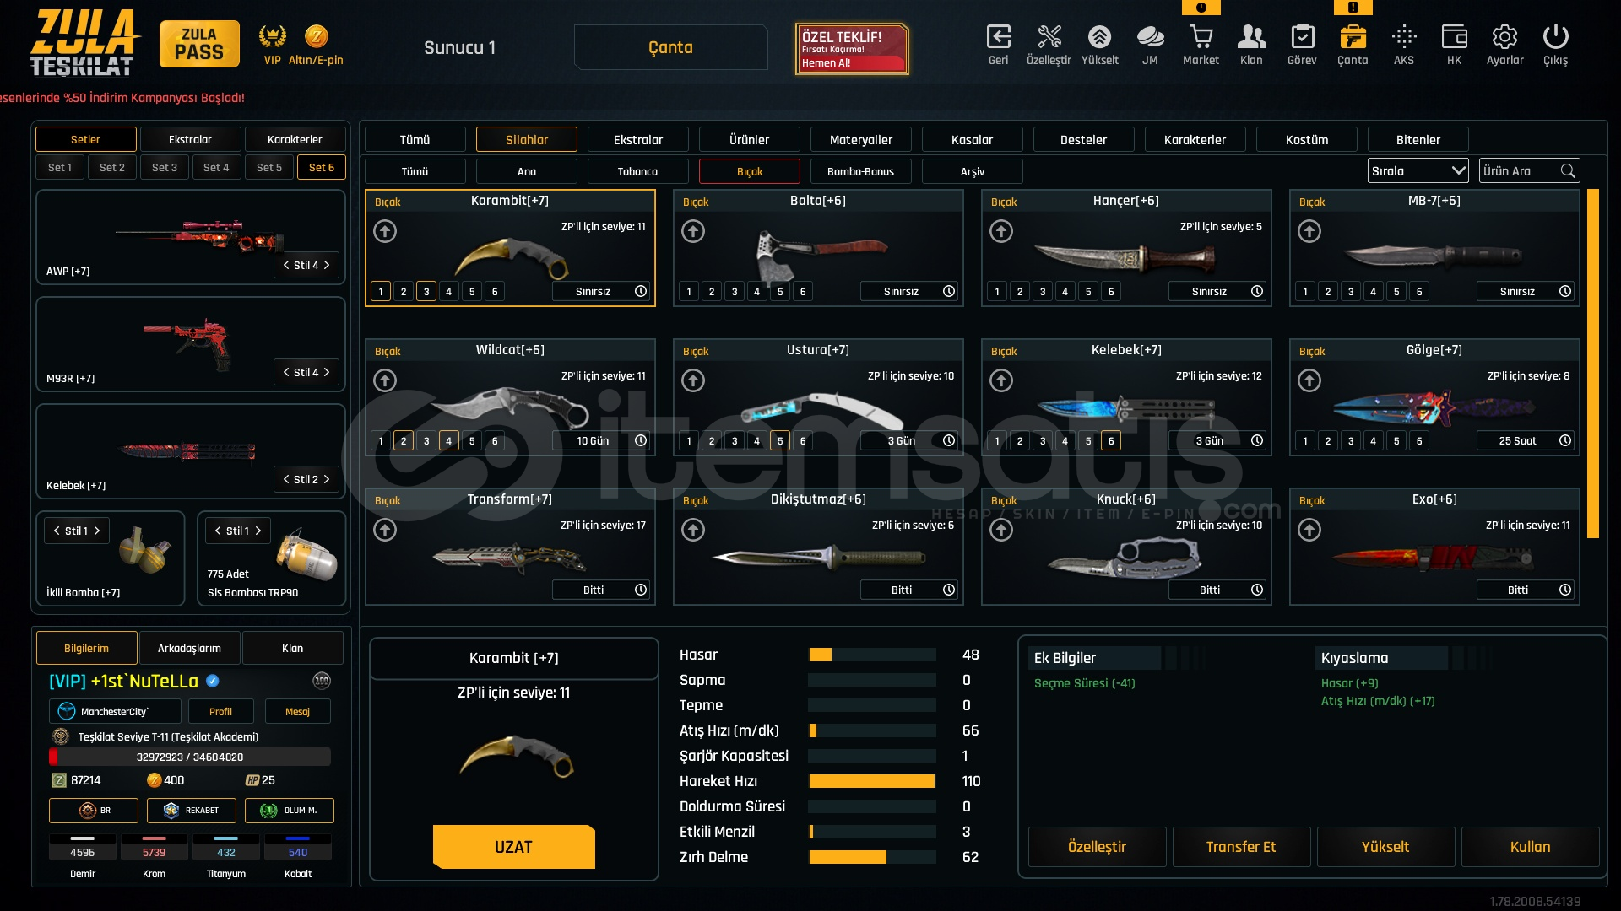This screenshot has height=911, width=1621.
Task: Open the AKS icon
Action: coord(1404,37)
